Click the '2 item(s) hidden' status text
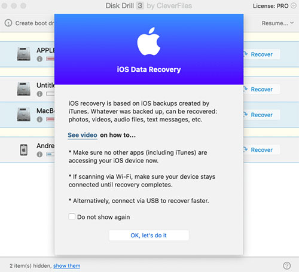299x272 pixels. pos(30,266)
